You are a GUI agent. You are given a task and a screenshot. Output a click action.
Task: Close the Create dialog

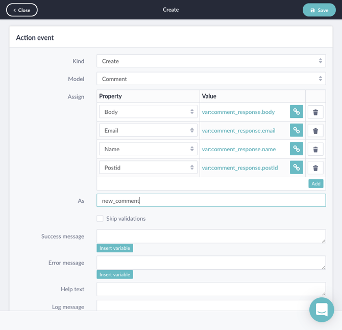point(22,10)
